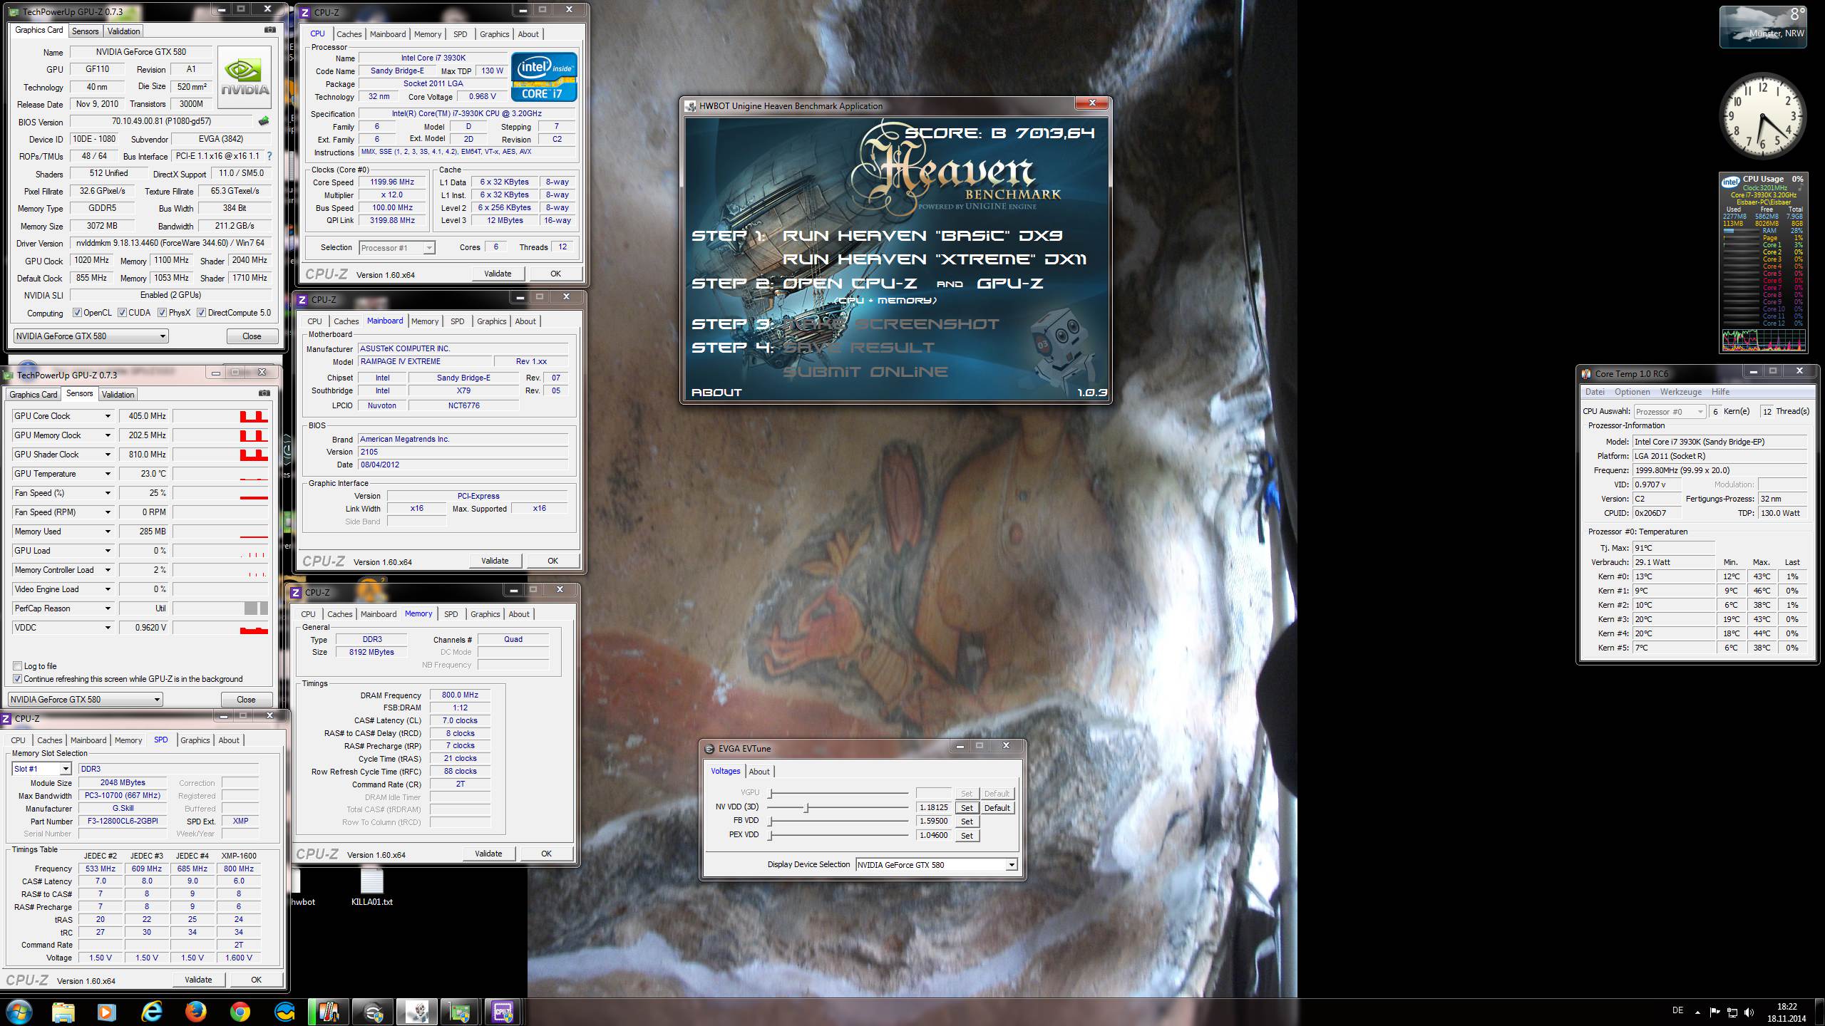Open Optionen menu in Core Temp
The width and height of the screenshot is (1825, 1026).
(1632, 392)
